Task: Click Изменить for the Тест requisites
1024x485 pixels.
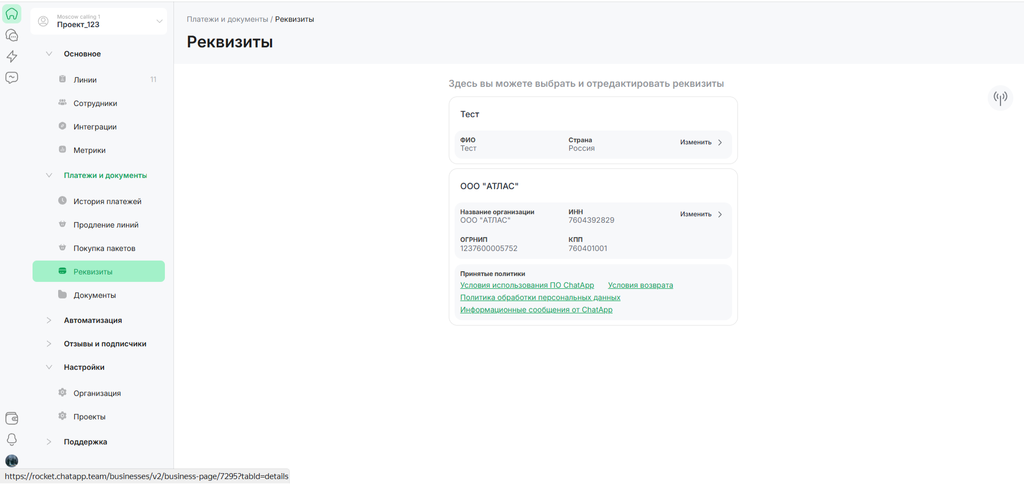Action: [x=701, y=142]
